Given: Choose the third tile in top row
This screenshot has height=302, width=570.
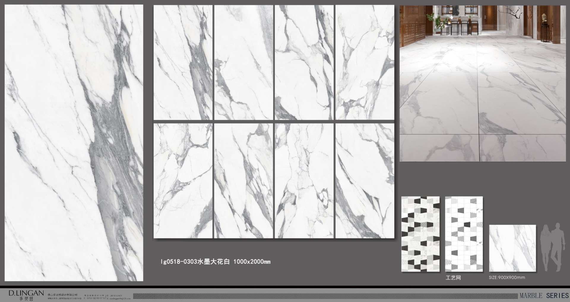Looking at the screenshot, I should 304,63.
